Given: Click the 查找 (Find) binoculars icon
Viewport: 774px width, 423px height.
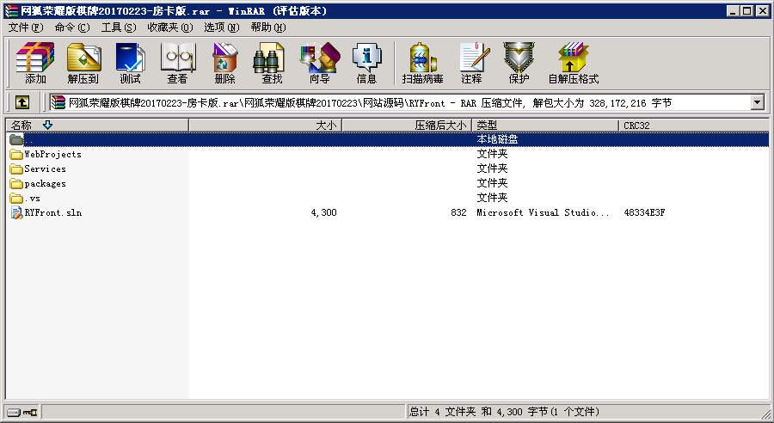Looking at the screenshot, I should (x=272, y=63).
